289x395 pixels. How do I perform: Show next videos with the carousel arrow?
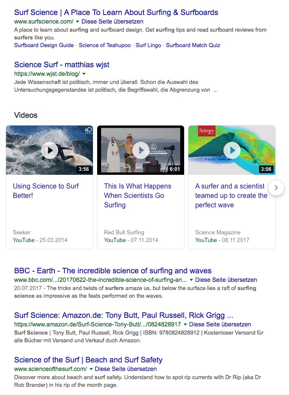point(276,188)
